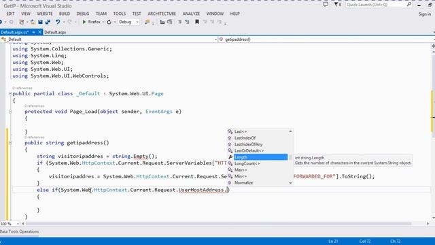Toggle a bookmark with the bookmark icon
The height and width of the screenshot is (245, 435).
197,22
